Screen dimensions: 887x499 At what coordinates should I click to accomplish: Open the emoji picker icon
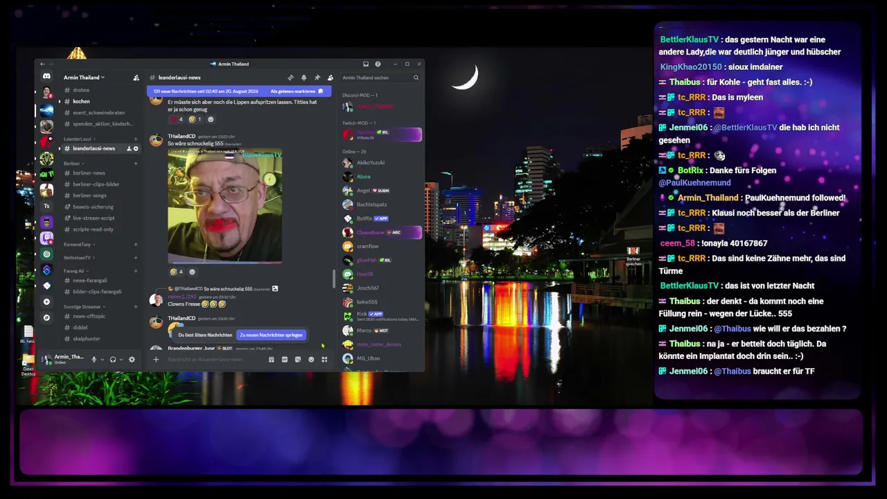311,360
